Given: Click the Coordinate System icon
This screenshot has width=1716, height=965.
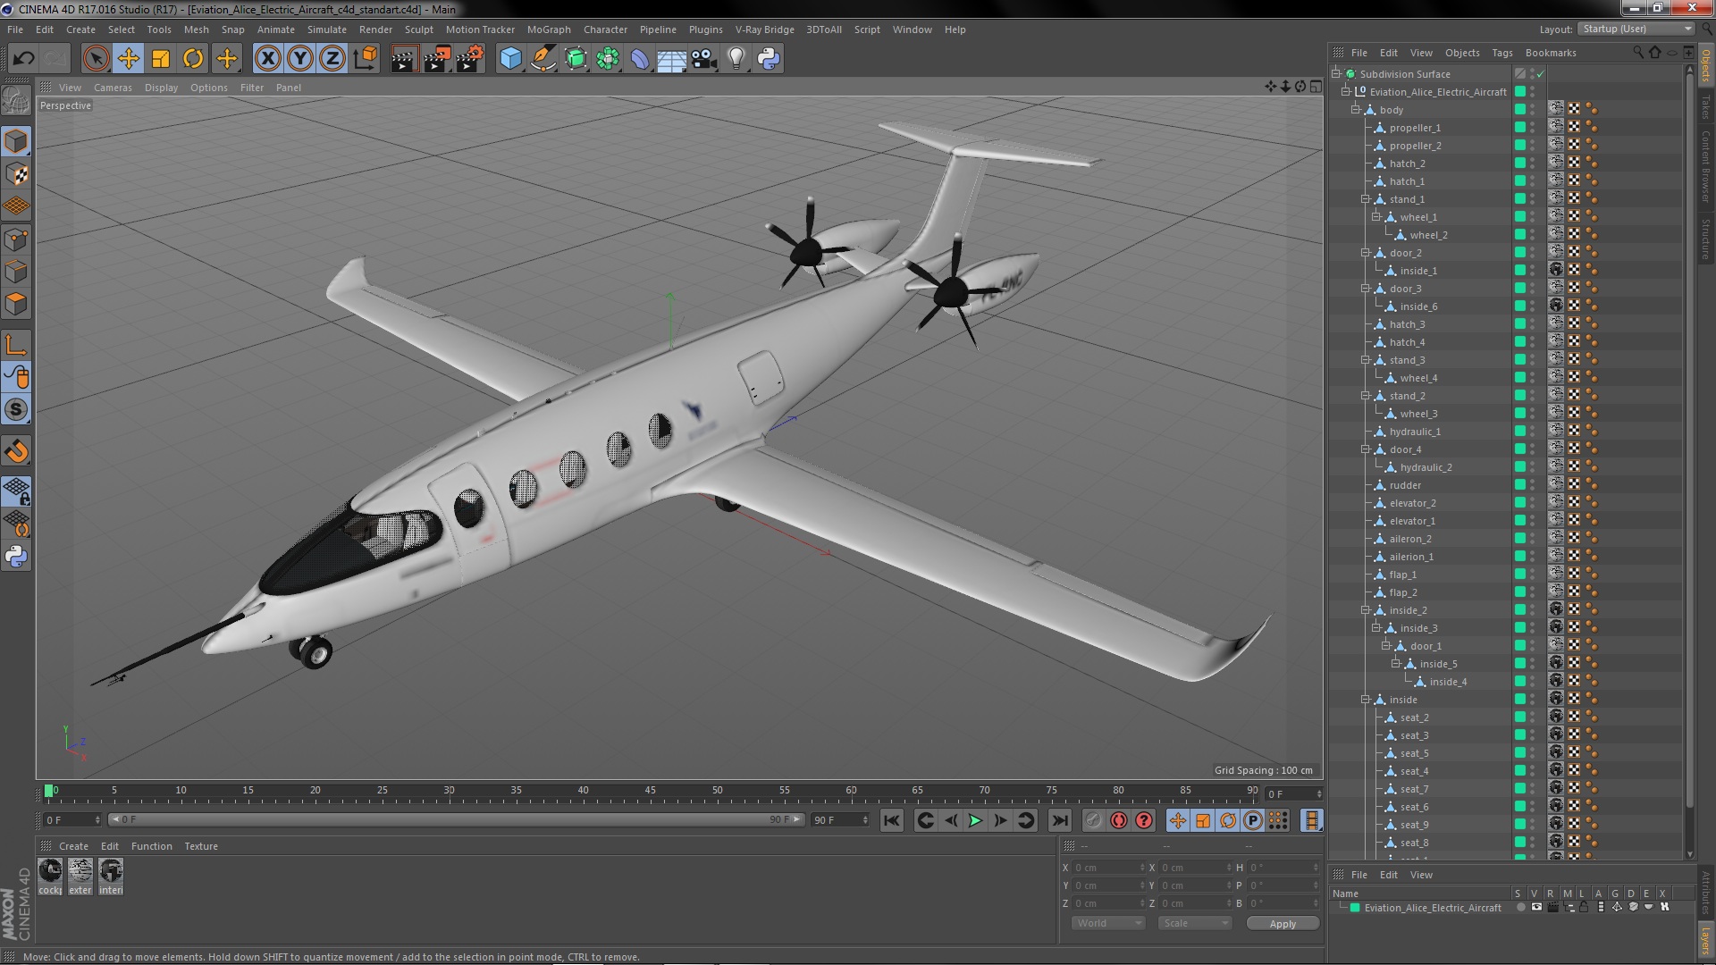Looking at the screenshot, I should coord(366,59).
